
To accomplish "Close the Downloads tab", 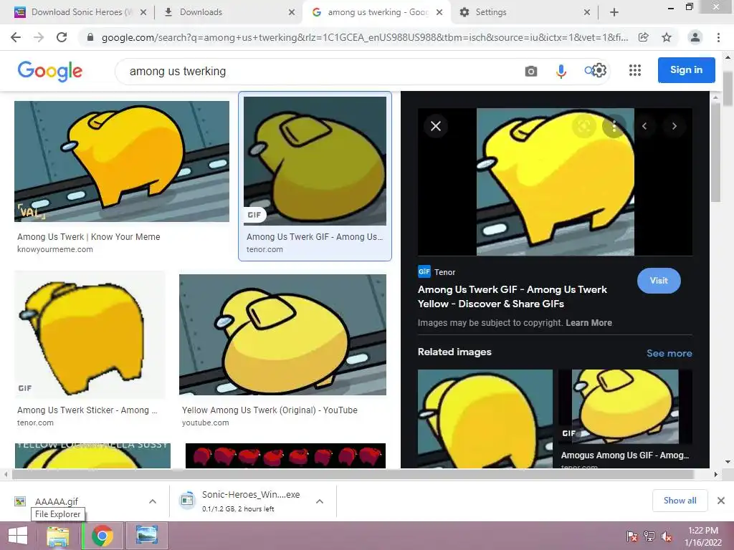I will coord(292,12).
